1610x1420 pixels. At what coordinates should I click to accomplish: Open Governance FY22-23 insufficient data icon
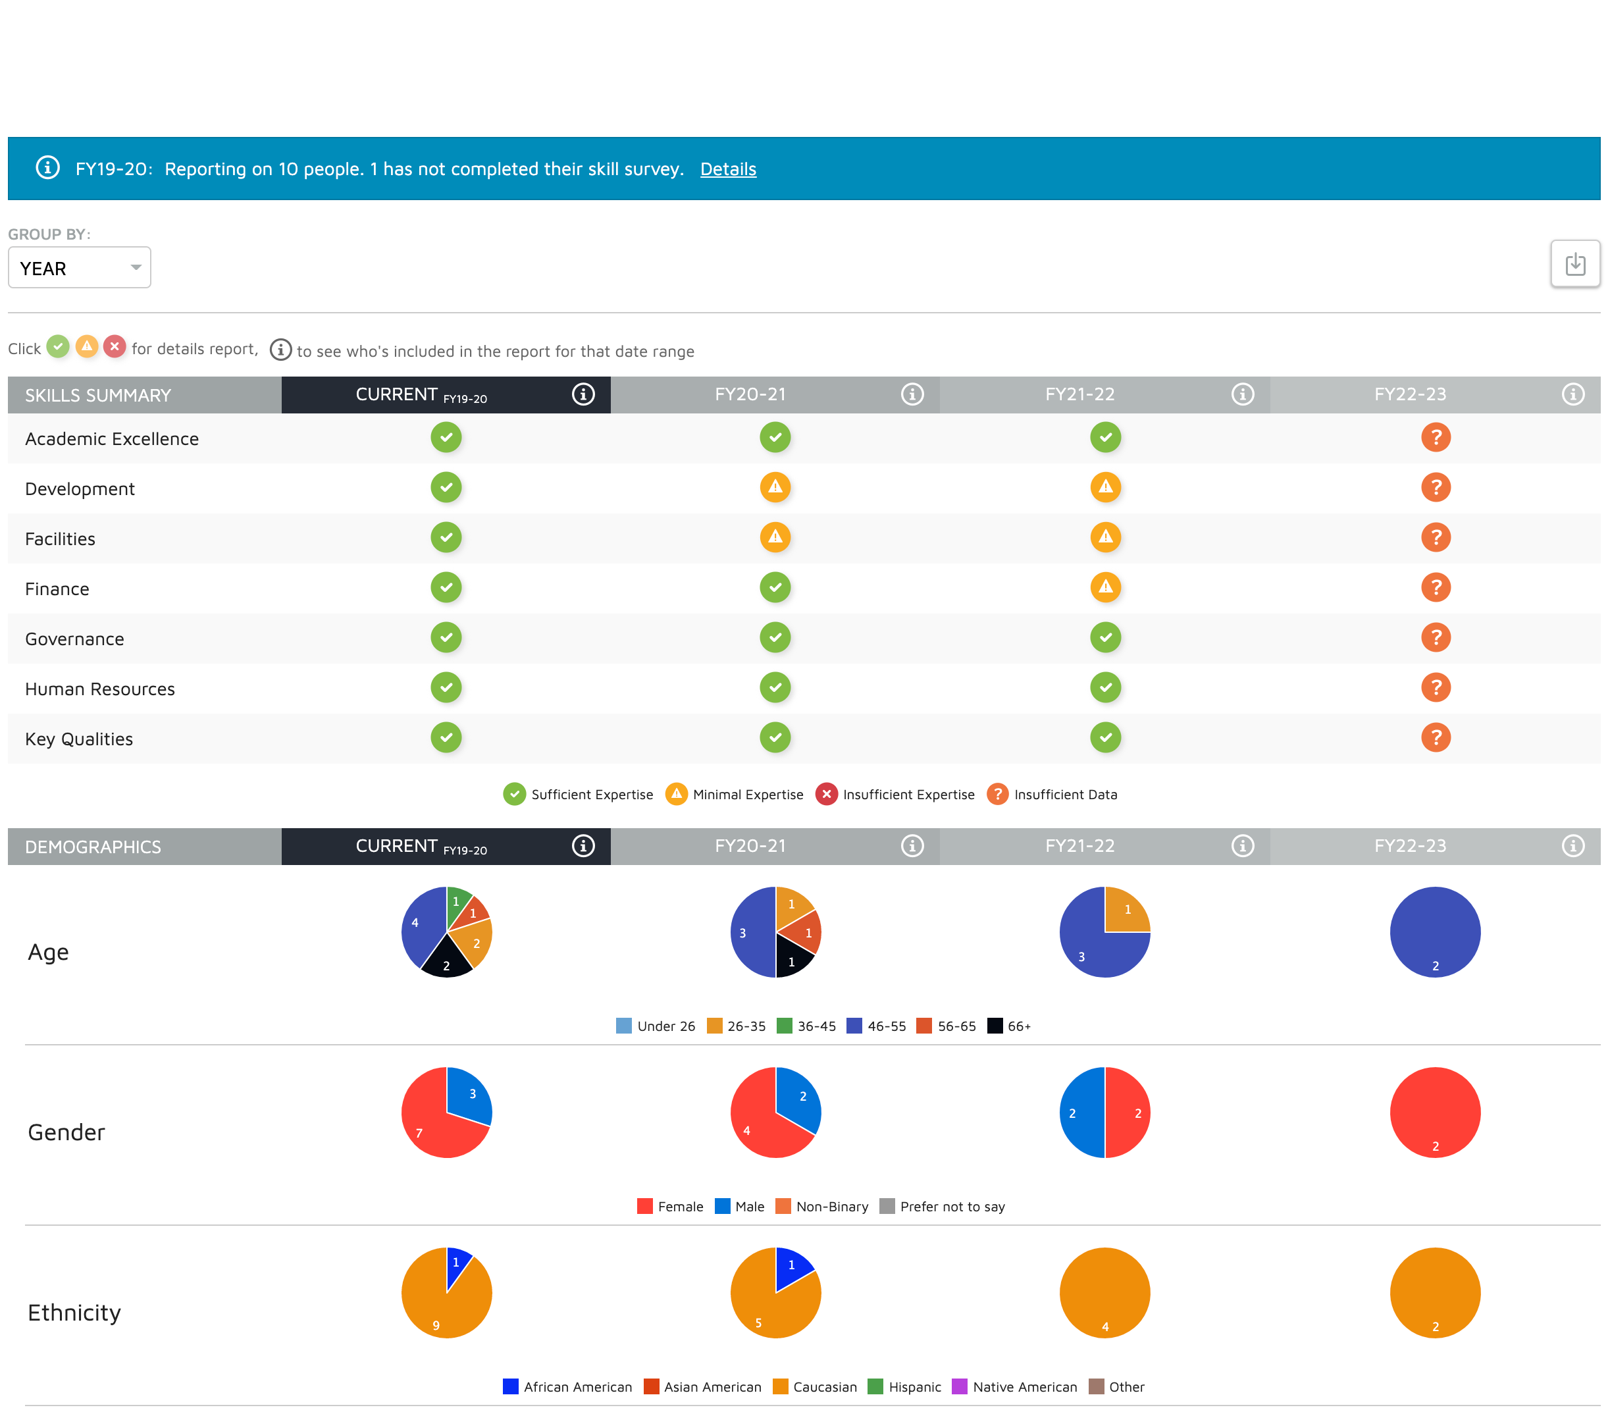point(1436,637)
